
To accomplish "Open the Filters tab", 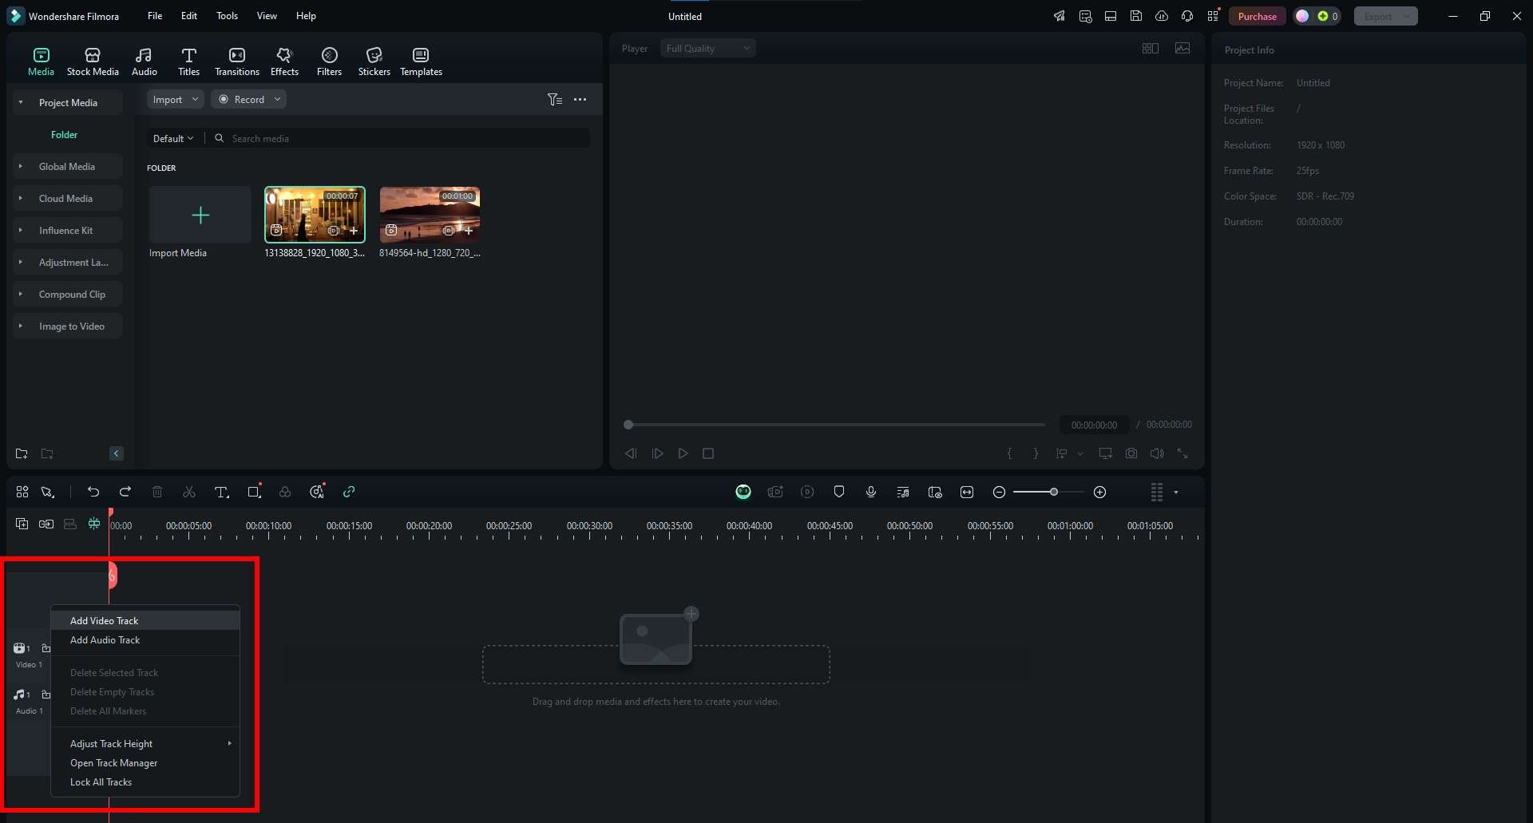I will coord(329,61).
